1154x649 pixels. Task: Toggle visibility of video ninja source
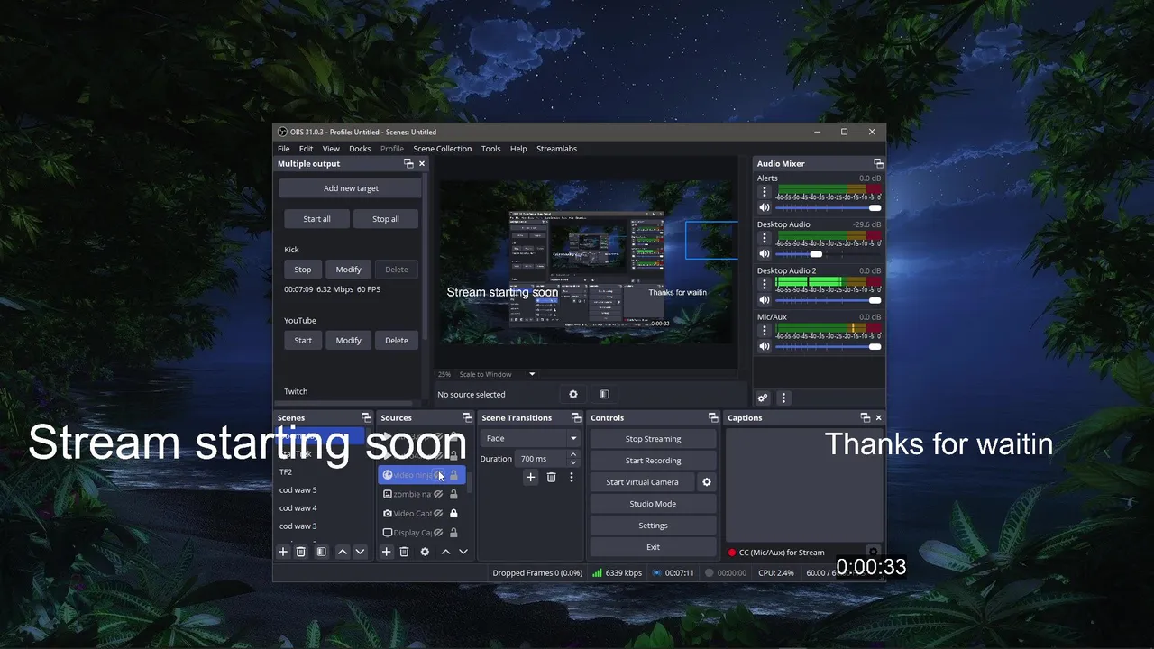[x=438, y=475]
